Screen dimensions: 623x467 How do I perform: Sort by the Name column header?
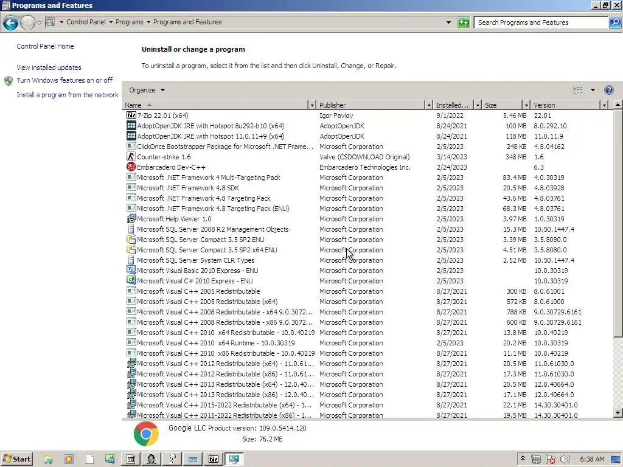click(x=215, y=105)
